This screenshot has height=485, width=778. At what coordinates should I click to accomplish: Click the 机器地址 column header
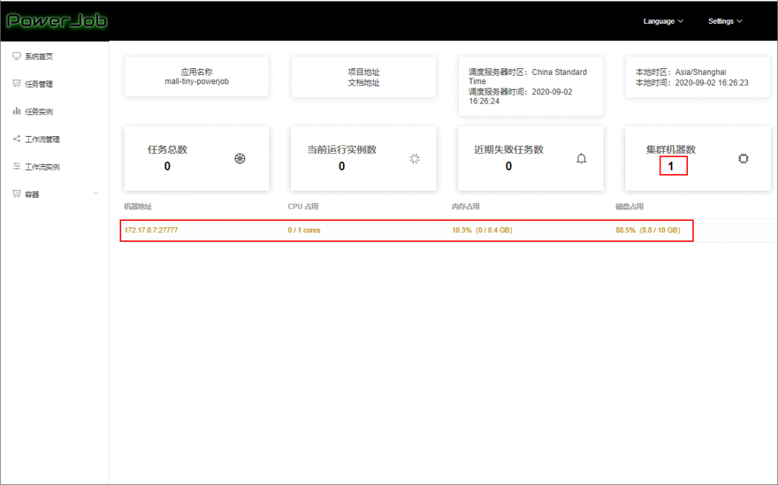[x=138, y=207]
